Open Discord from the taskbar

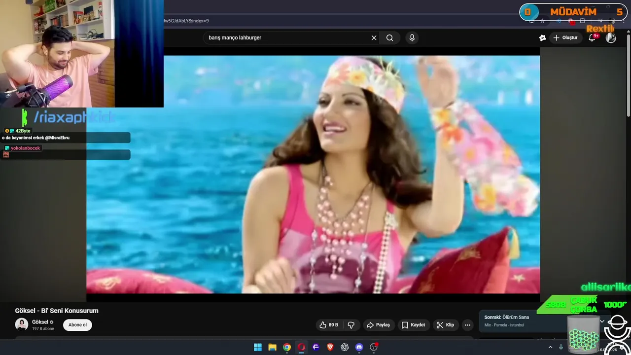pyautogui.click(x=359, y=347)
